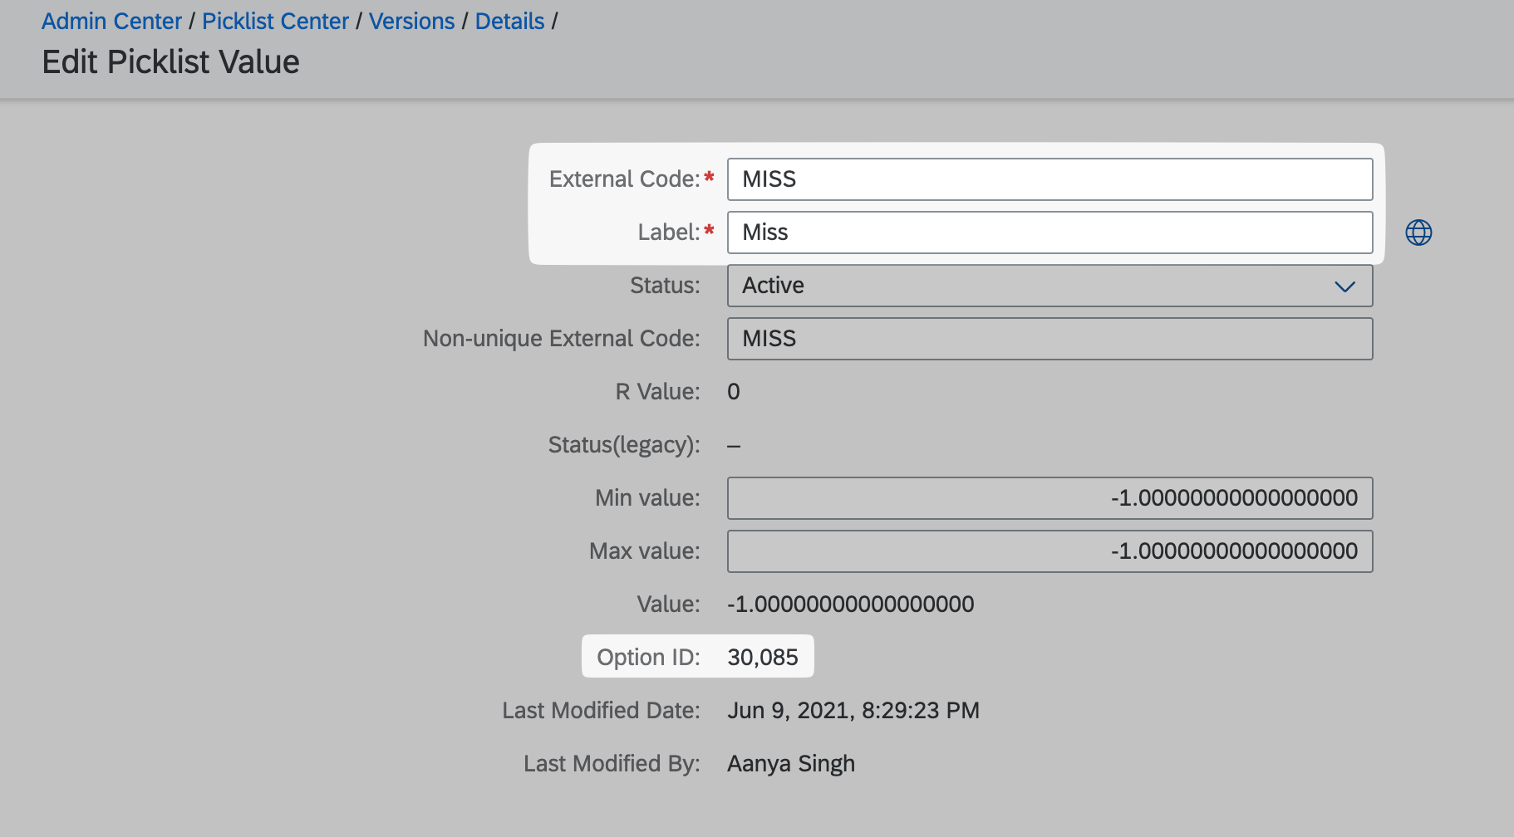Click the Admin Center breadcrumb link
The width and height of the screenshot is (1514, 837).
tap(111, 22)
